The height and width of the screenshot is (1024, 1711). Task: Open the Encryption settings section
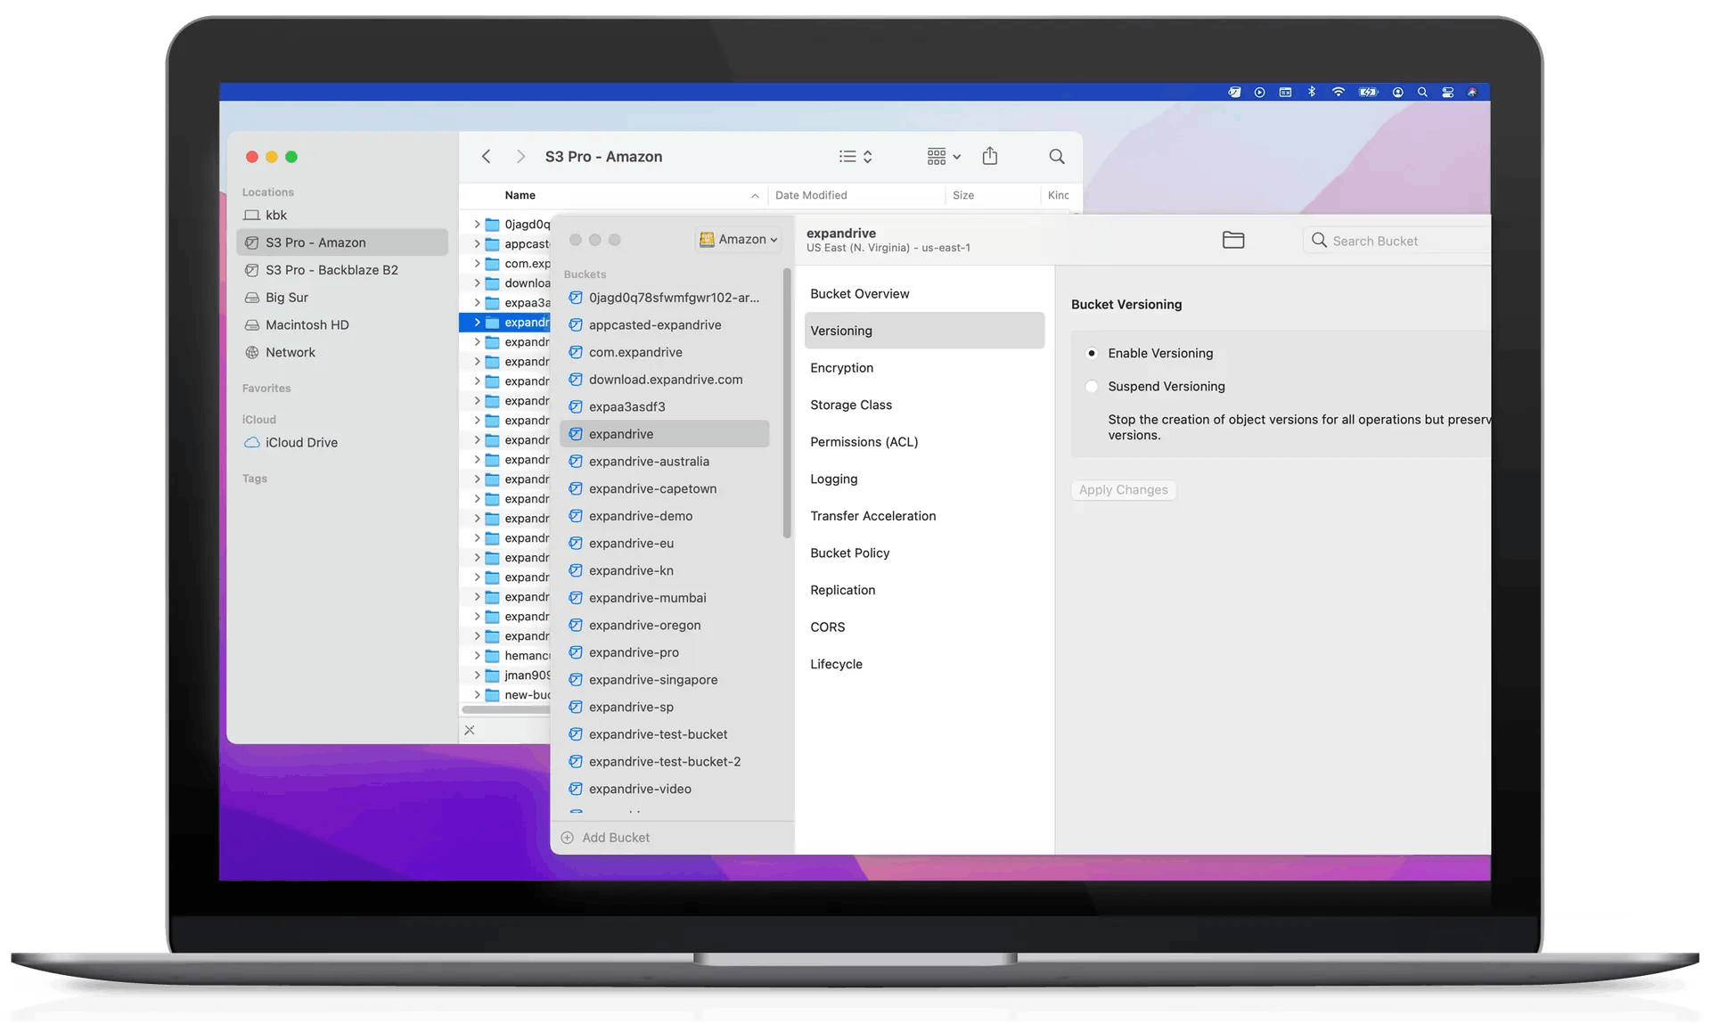[842, 367]
